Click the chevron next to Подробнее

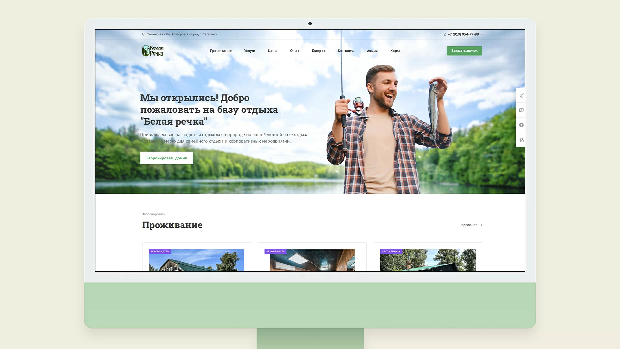481,225
